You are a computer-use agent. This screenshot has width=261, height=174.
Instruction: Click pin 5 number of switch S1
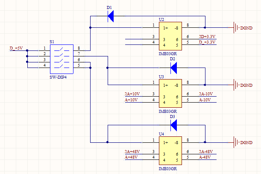point(79,65)
